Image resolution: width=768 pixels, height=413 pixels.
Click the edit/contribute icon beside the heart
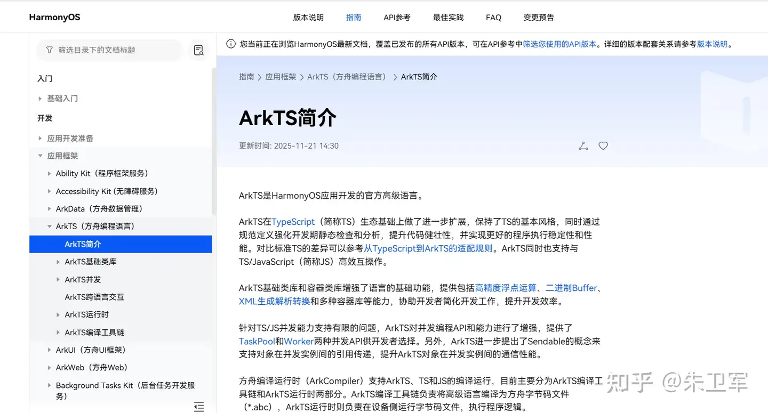pyautogui.click(x=583, y=145)
